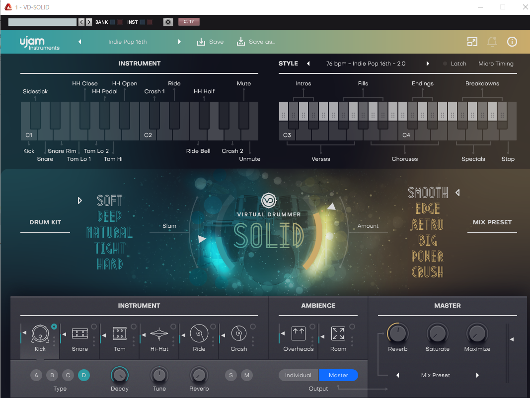
Task: Click the Virtual Drummer VD logo
Action: (269, 200)
